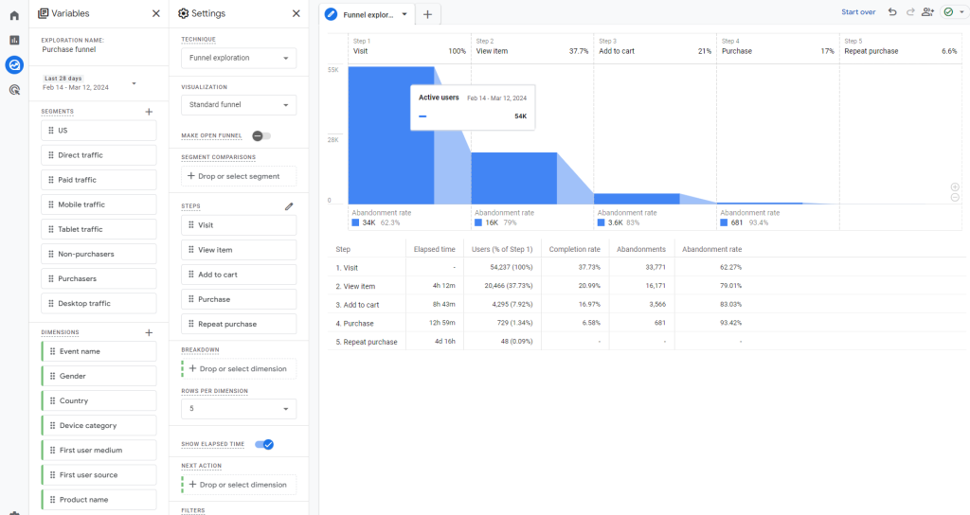
Task: Click the pencil icon to edit Steps
Action: point(289,206)
